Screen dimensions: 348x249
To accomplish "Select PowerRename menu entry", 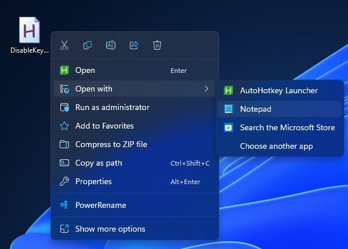I will click(x=135, y=205).
